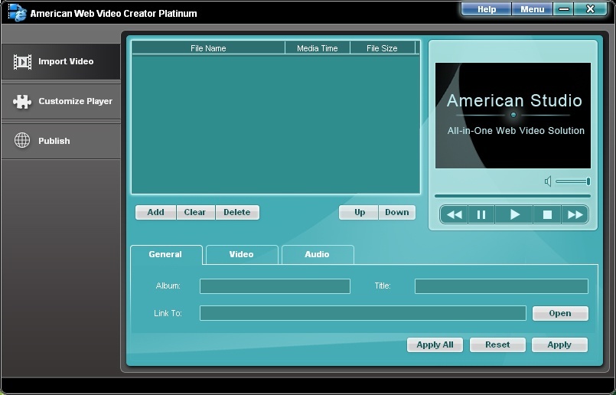
Task: Open the Help menu
Action: pyautogui.click(x=487, y=9)
